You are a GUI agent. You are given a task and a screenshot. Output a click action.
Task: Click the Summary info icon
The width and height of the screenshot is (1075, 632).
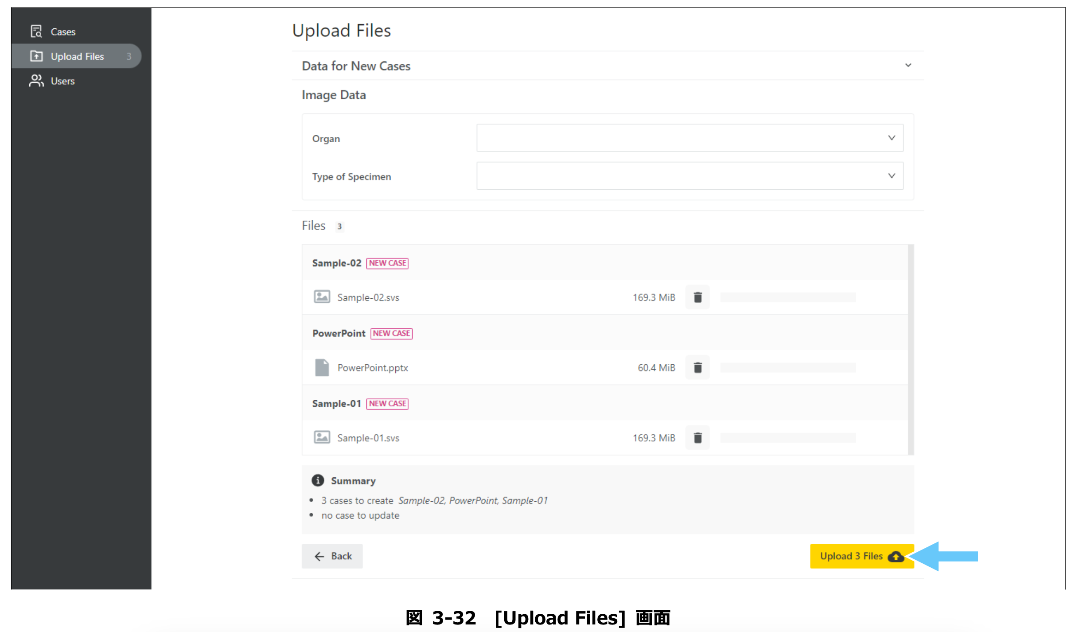pyautogui.click(x=318, y=480)
